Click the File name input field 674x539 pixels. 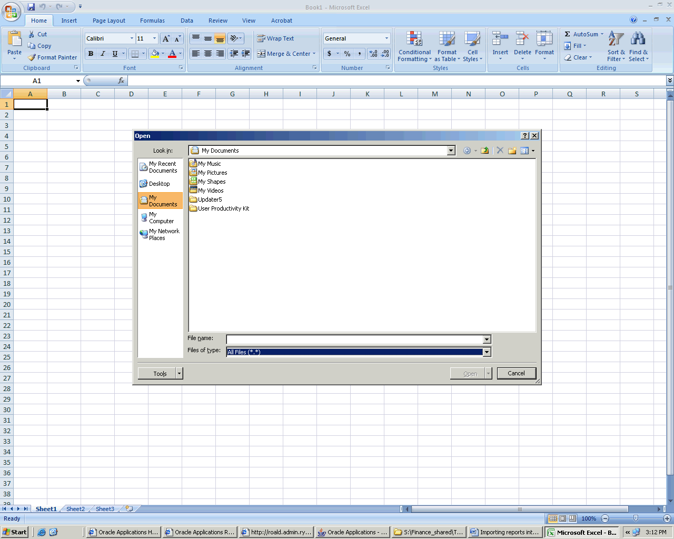(x=354, y=340)
